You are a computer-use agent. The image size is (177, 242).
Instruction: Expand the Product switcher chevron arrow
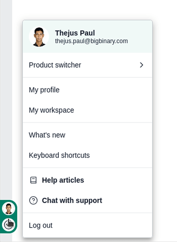pos(142,65)
